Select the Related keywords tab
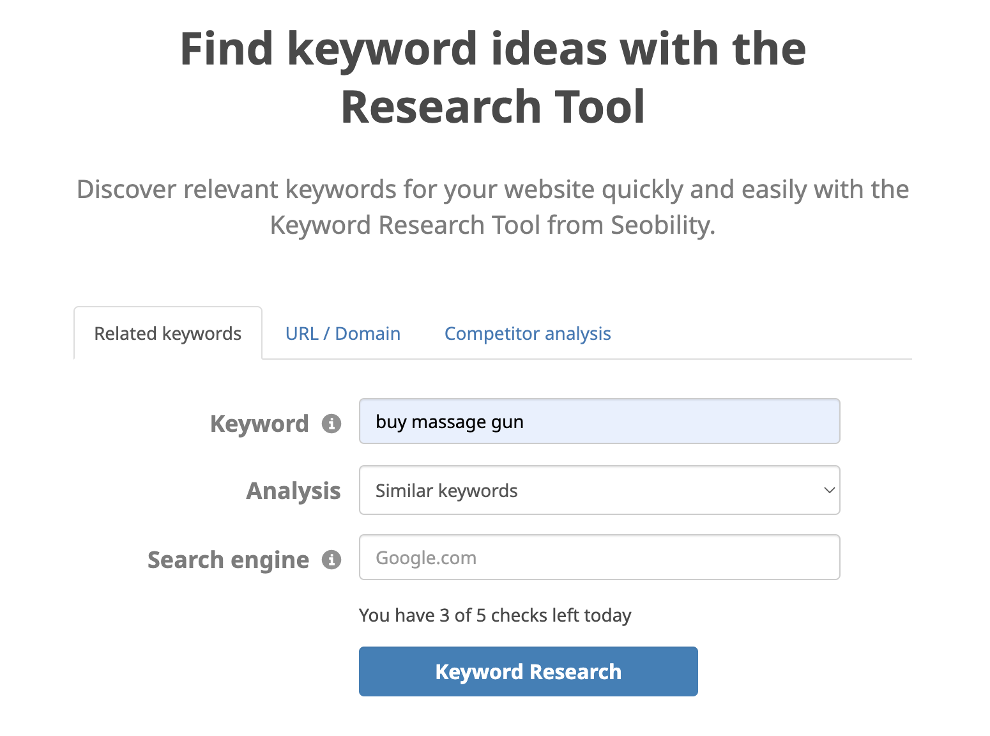990x736 pixels. click(167, 333)
